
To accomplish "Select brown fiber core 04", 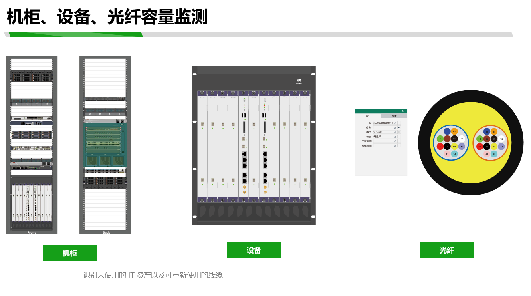I will point(447,139).
